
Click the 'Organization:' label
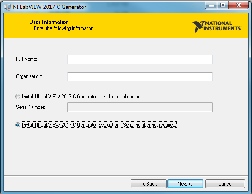click(x=29, y=76)
